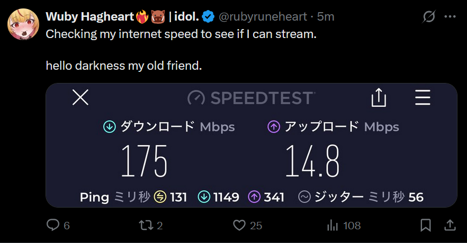This screenshot has width=467, height=243.
Task: Close the Speedtest result with the X
Action: tap(80, 98)
